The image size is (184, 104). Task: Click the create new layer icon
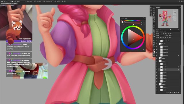[177, 92]
